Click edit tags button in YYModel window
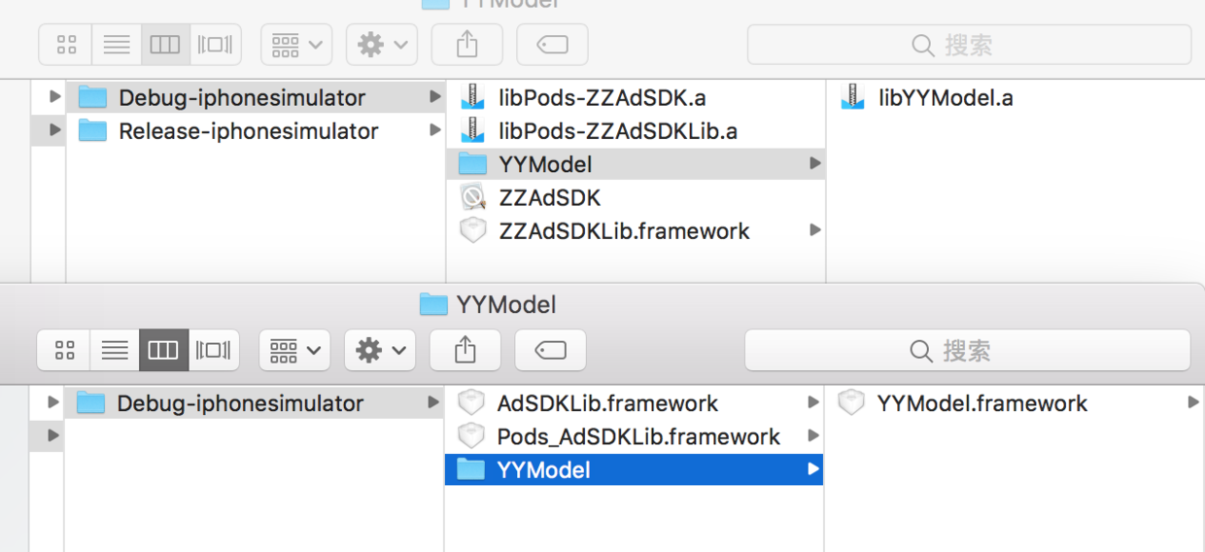 click(550, 350)
